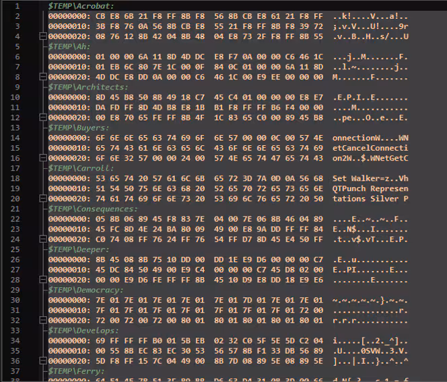
Task: Click the $TEMP\Buyers: section header
Action: click(75, 127)
